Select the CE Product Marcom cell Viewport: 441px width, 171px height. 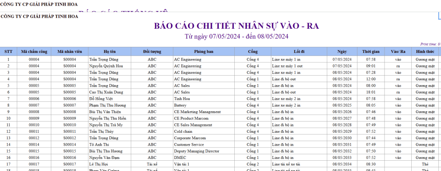[204, 118]
